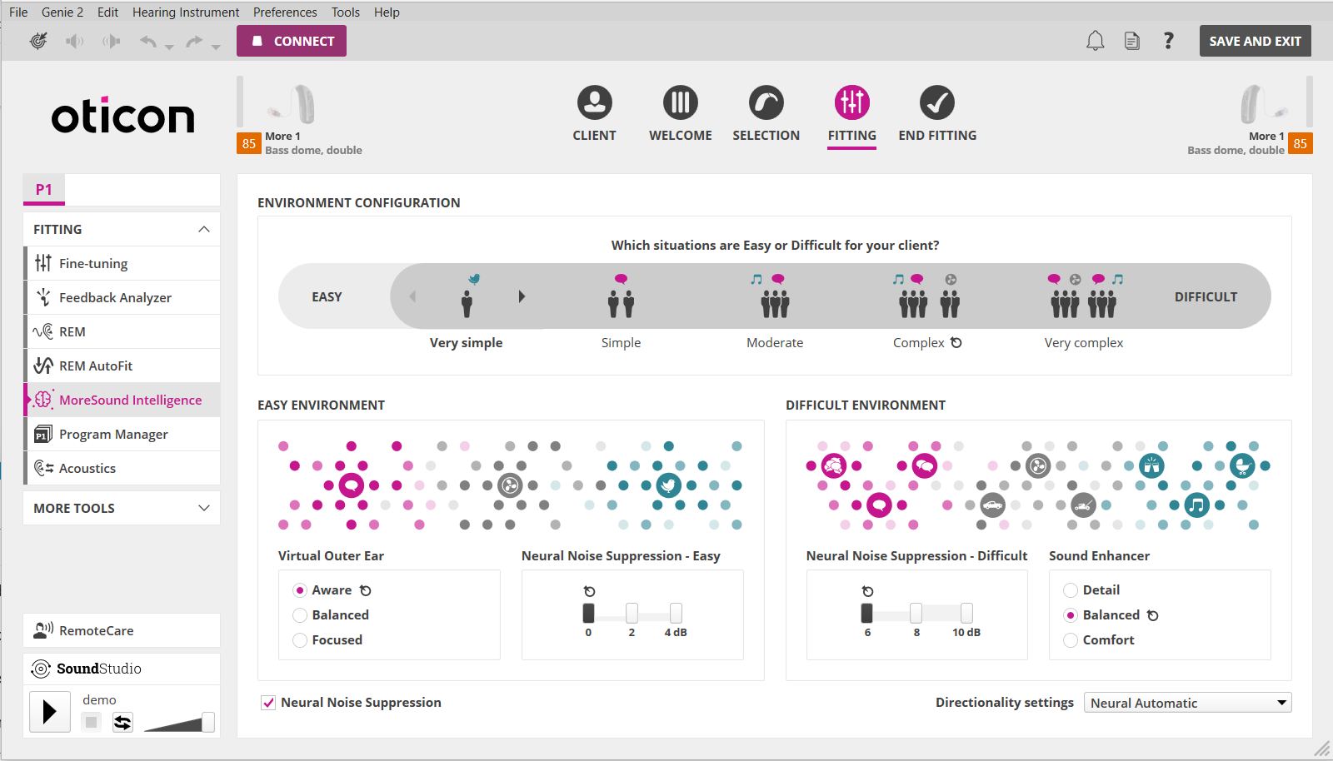Screen dimensions: 1333x761
Task: Expand the MORE TOOLS section
Action: (x=204, y=508)
